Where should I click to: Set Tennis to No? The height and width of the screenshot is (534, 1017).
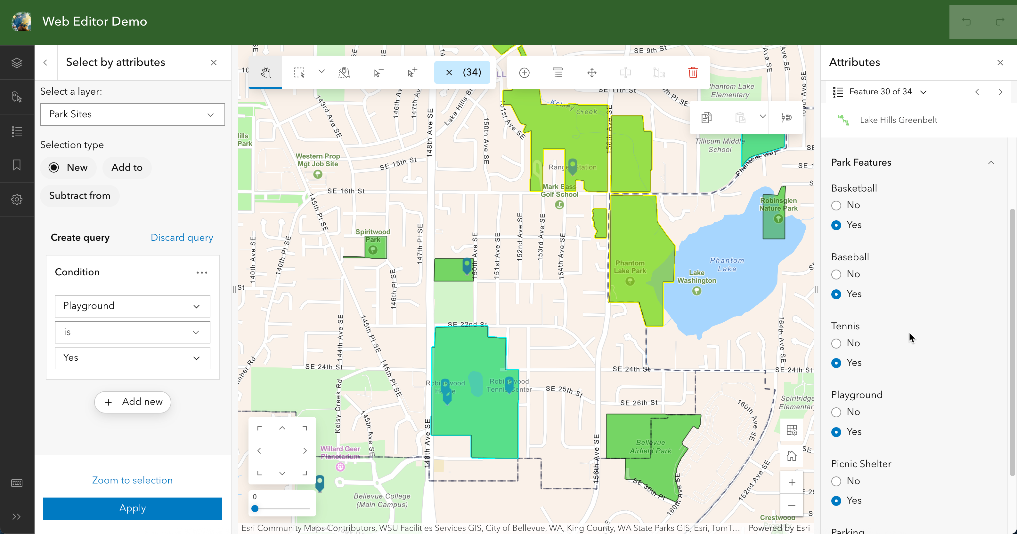coord(836,343)
